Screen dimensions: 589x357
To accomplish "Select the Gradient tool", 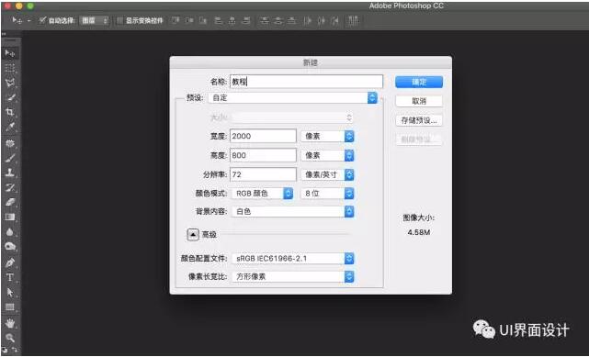I will 10,218.
